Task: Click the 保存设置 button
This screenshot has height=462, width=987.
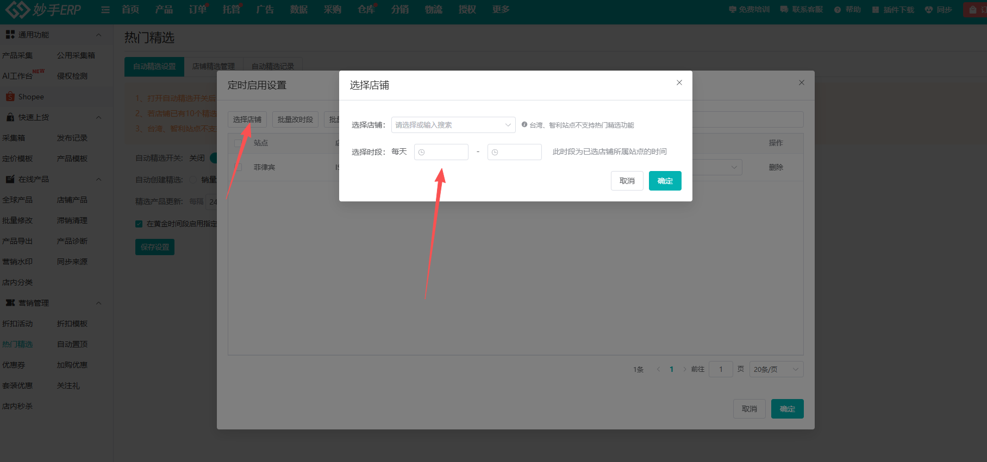Action: point(155,247)
